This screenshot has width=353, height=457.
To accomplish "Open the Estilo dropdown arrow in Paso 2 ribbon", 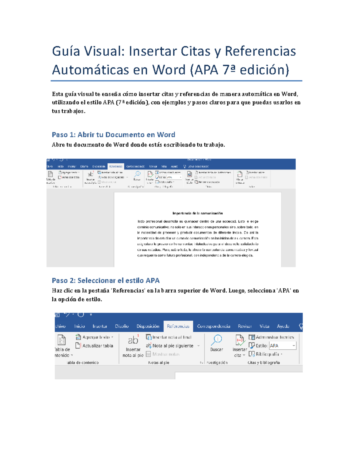I will [294, 345].
